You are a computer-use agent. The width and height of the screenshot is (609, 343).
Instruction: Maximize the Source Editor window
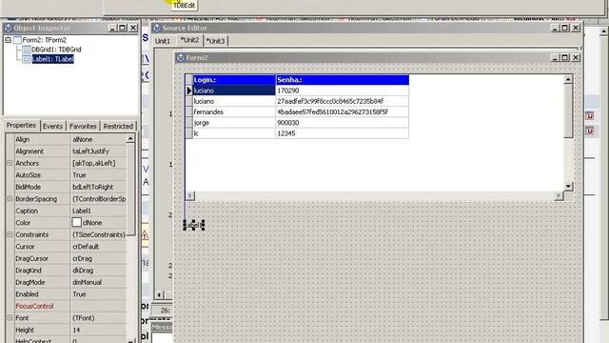565,28
